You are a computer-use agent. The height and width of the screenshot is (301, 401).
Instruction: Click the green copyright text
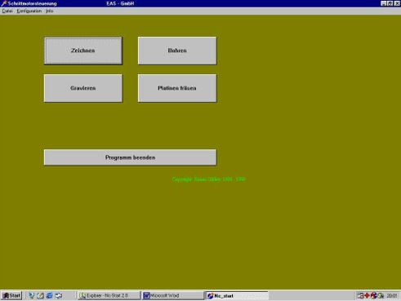tap(209, 179)
